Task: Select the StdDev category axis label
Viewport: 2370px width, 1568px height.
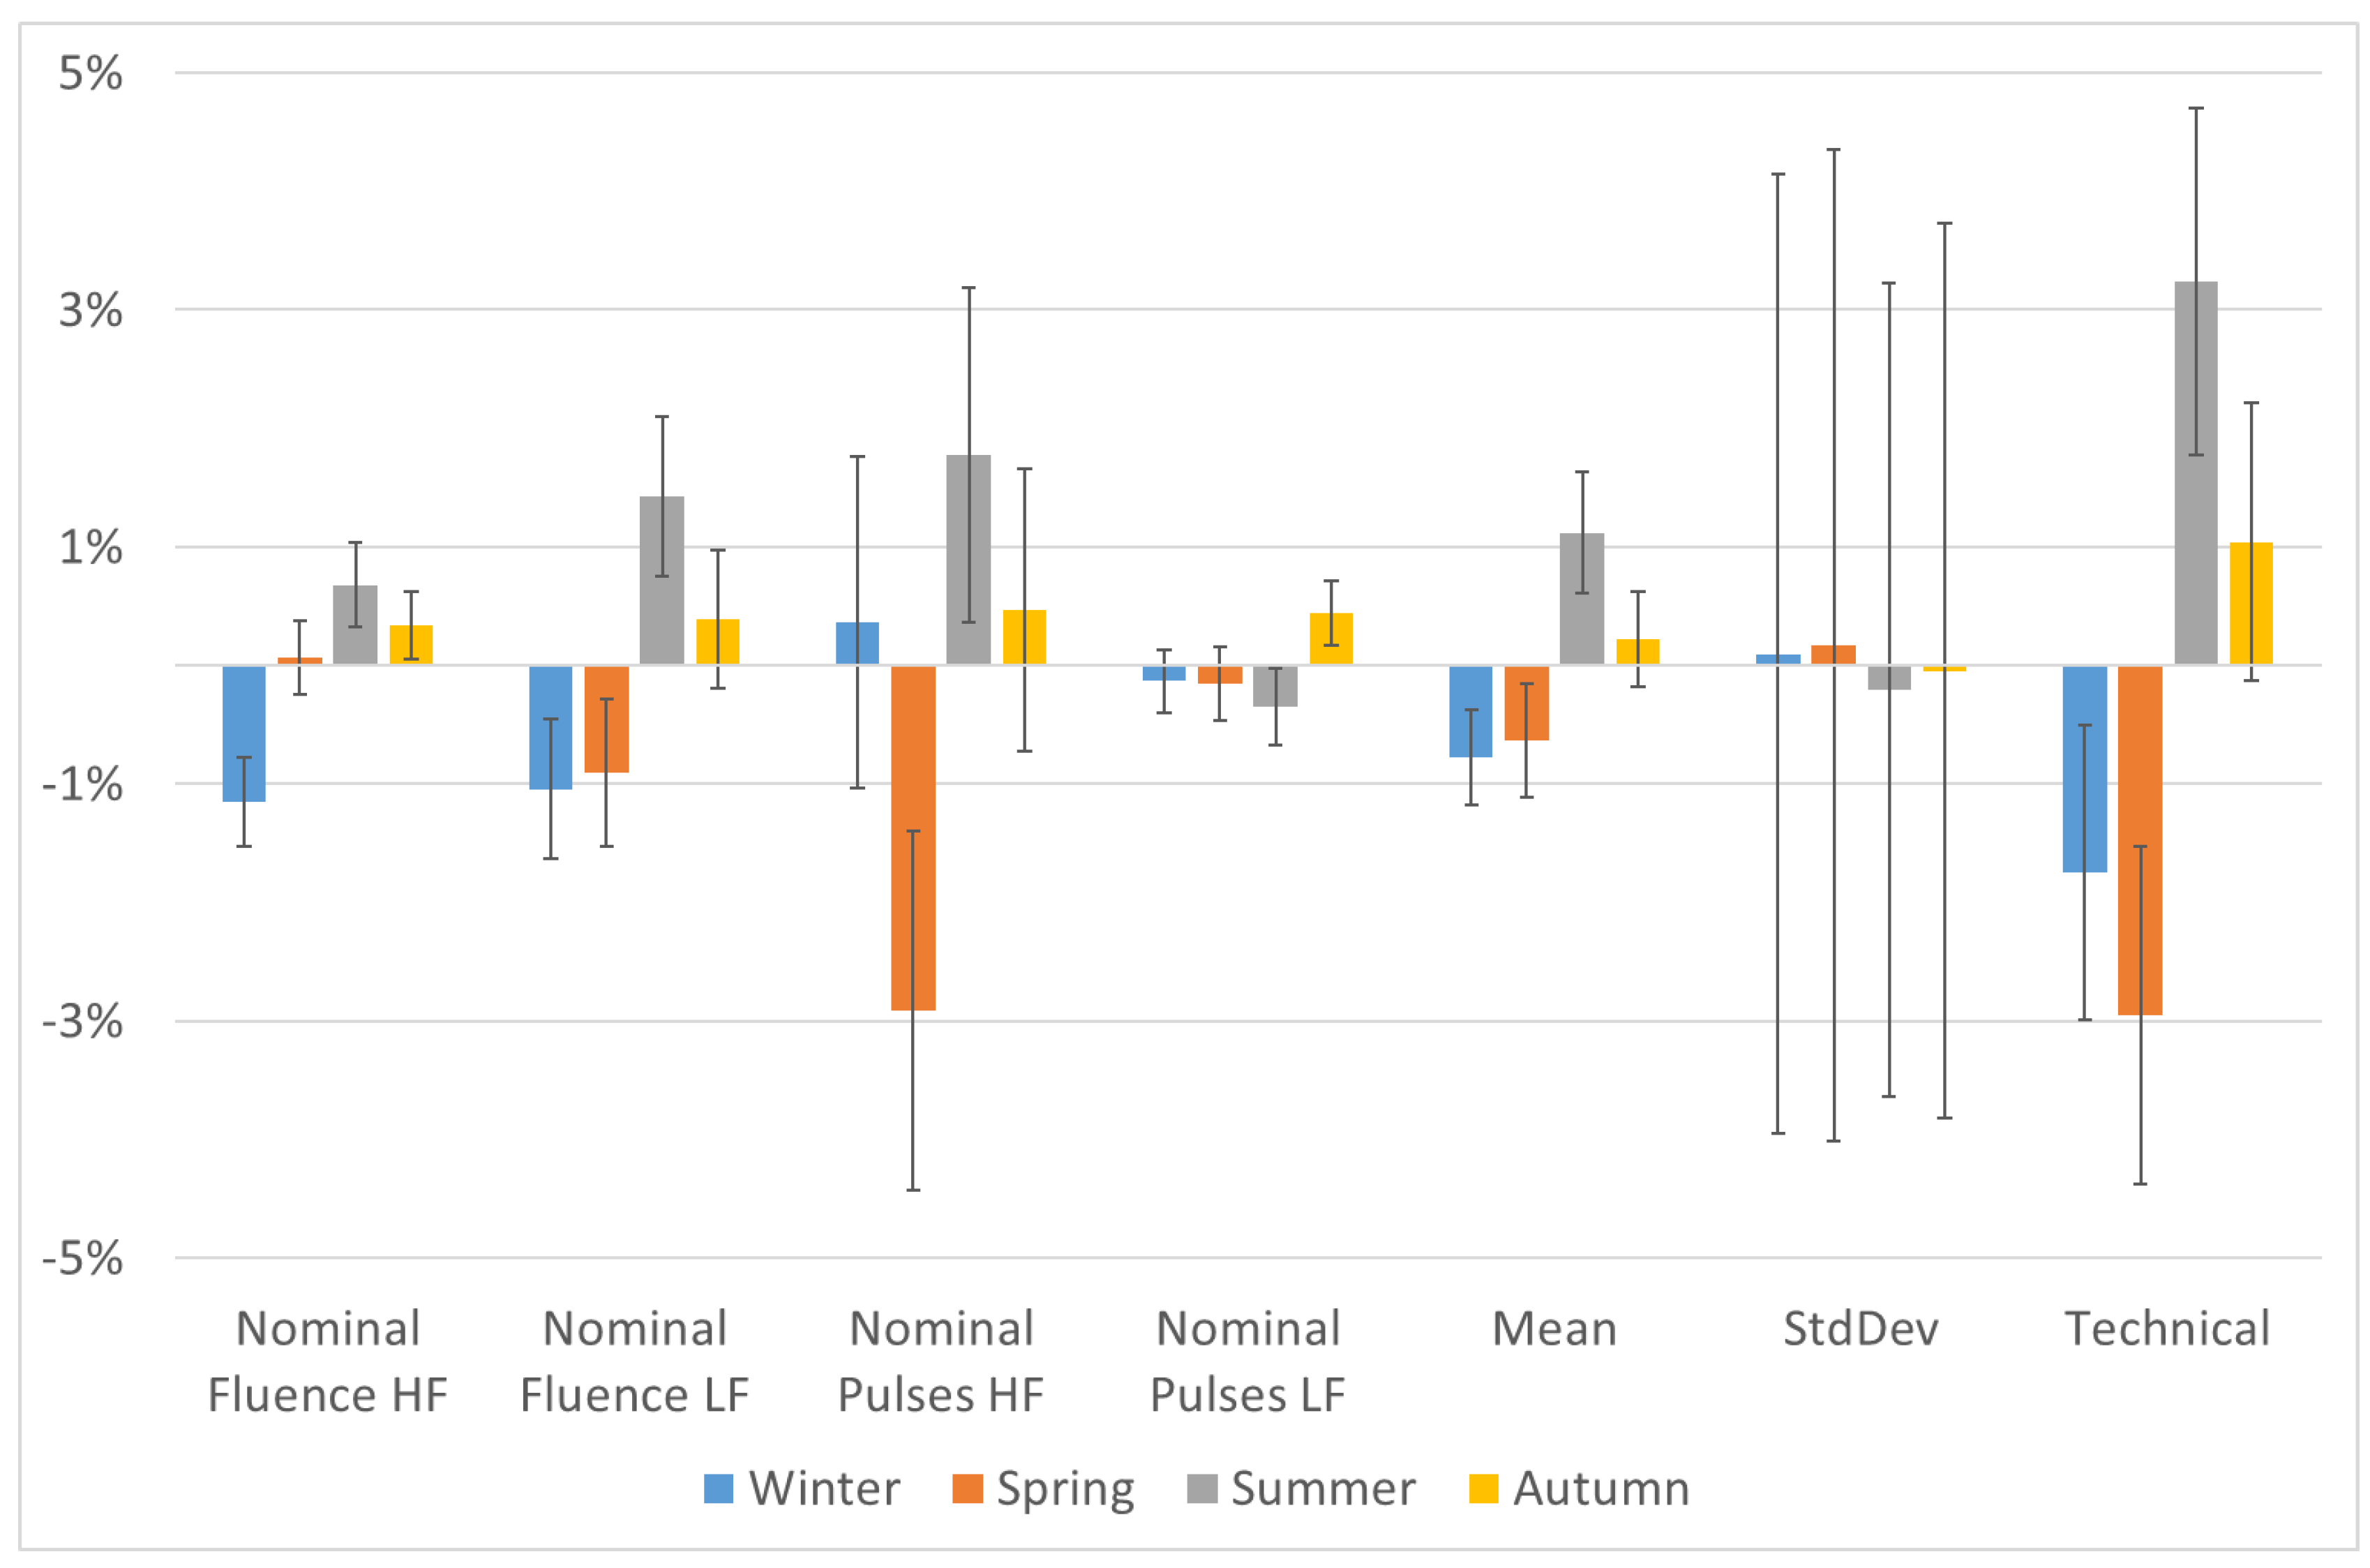Action: [1860, 1330]
